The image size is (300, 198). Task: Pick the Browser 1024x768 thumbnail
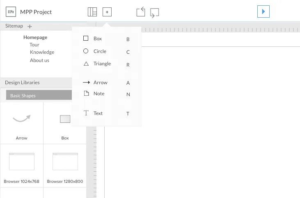coord(22,161)
